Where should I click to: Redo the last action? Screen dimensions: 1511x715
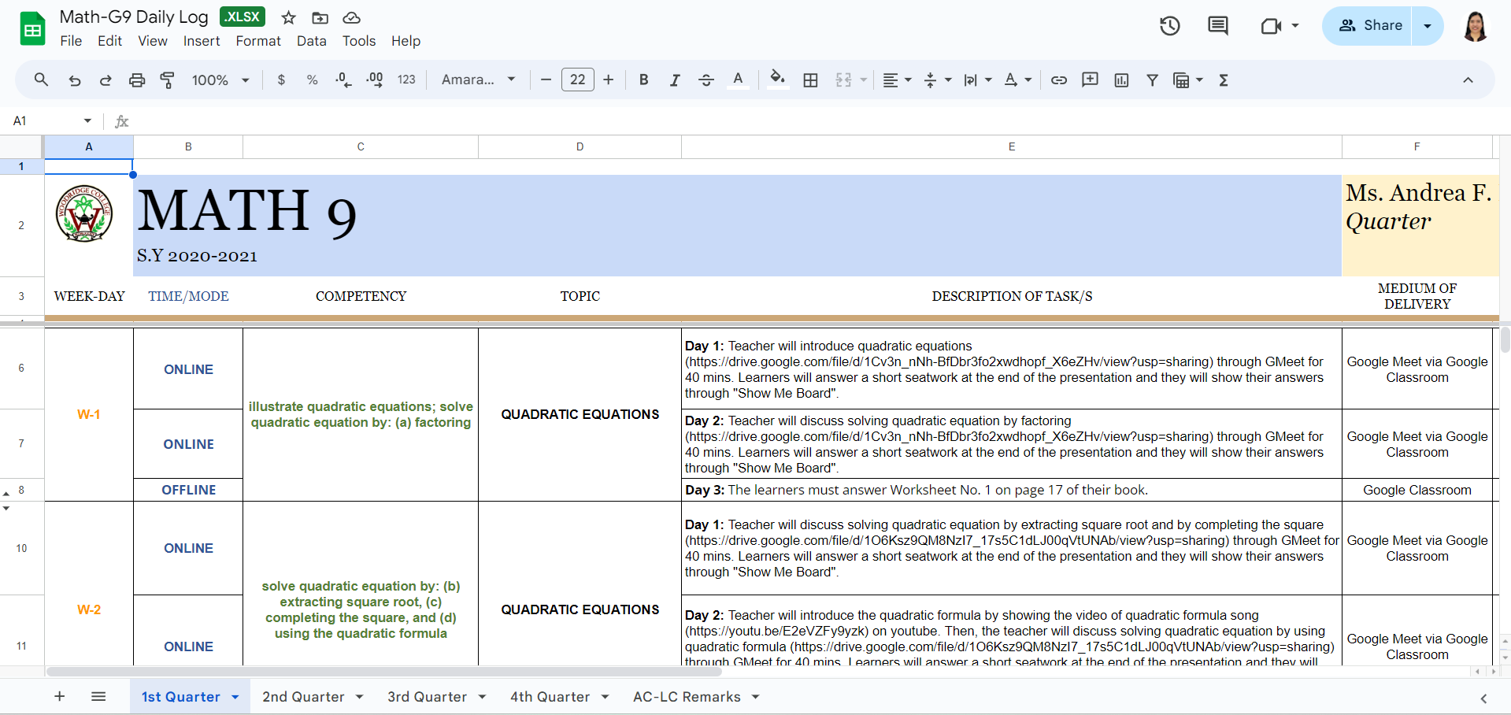coord(106,80)
